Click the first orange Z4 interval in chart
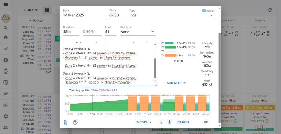 (x=132, y=103)
